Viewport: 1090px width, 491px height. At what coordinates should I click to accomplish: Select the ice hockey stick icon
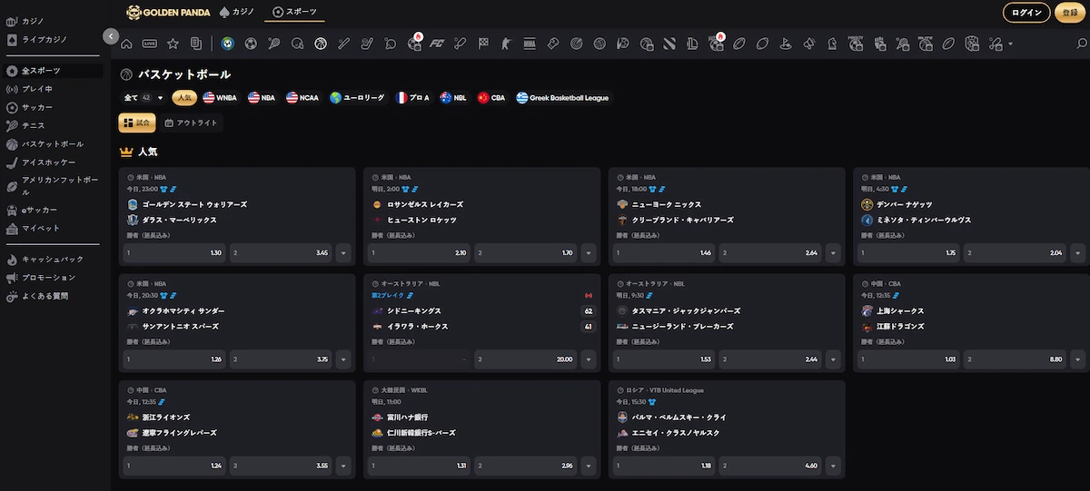point(367,44)
